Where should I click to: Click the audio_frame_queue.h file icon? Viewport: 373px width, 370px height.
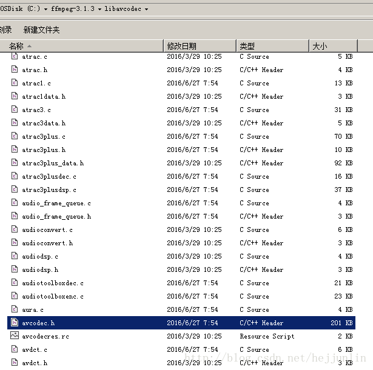click(15, 216)
